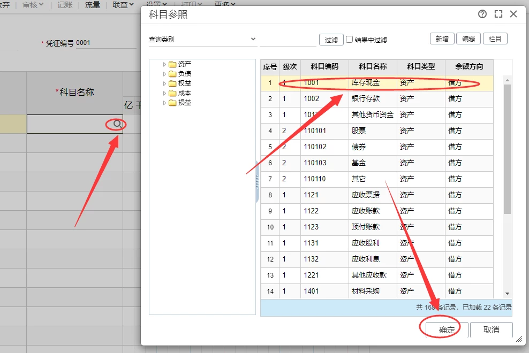Click the scrollbar down arrow in table
The height and width of the screenshot is (353, 529).
507,293
